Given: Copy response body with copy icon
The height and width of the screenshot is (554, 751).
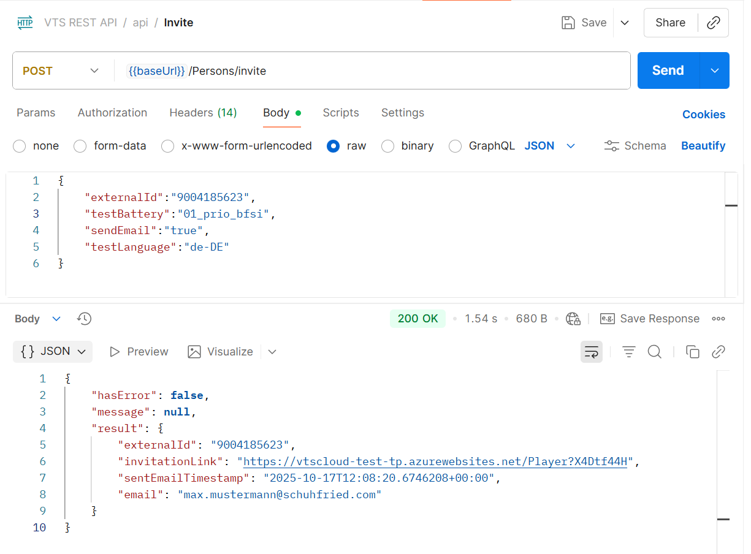Looking at the screenshot, I should point(693,352).
